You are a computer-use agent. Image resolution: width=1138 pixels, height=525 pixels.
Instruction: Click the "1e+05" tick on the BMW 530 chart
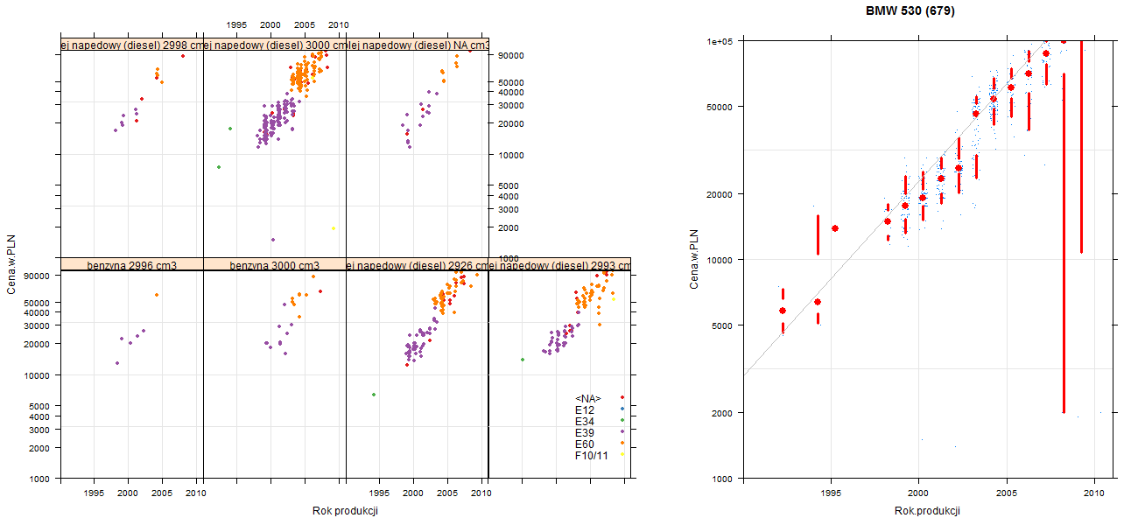coord(720,41)
